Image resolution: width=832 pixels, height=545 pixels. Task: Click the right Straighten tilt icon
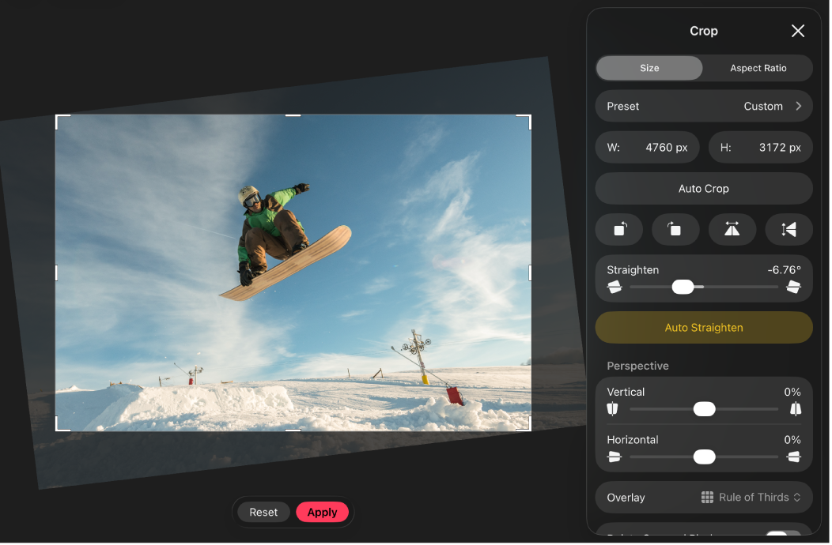[794, 288]
